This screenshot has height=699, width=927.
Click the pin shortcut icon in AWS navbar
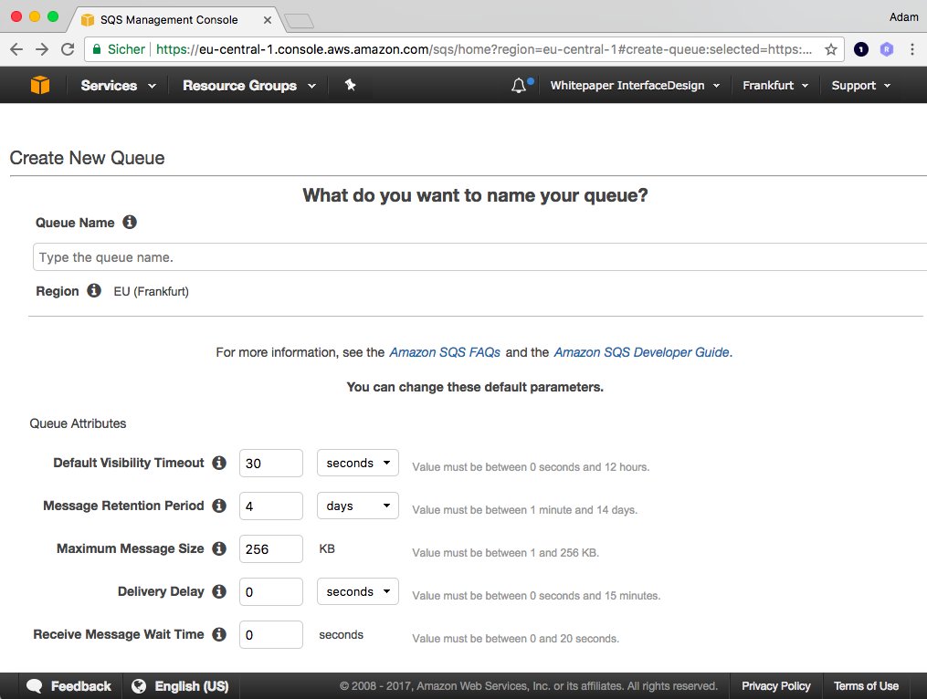(x=350, y=85)
